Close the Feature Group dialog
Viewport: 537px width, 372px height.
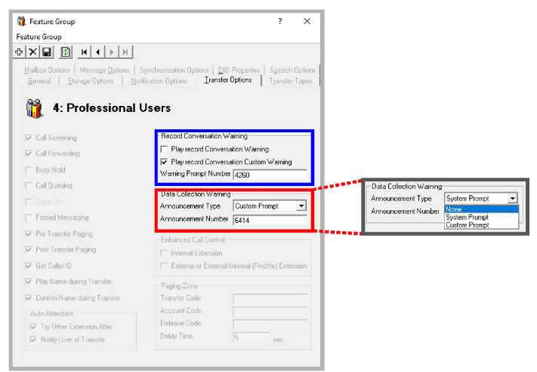click(307, 21)
